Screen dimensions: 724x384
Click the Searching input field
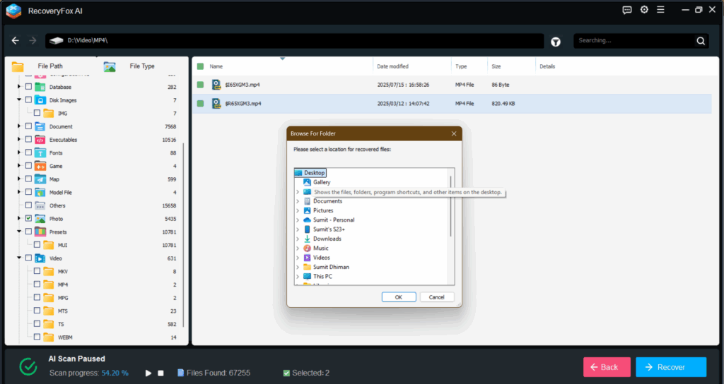633,41
